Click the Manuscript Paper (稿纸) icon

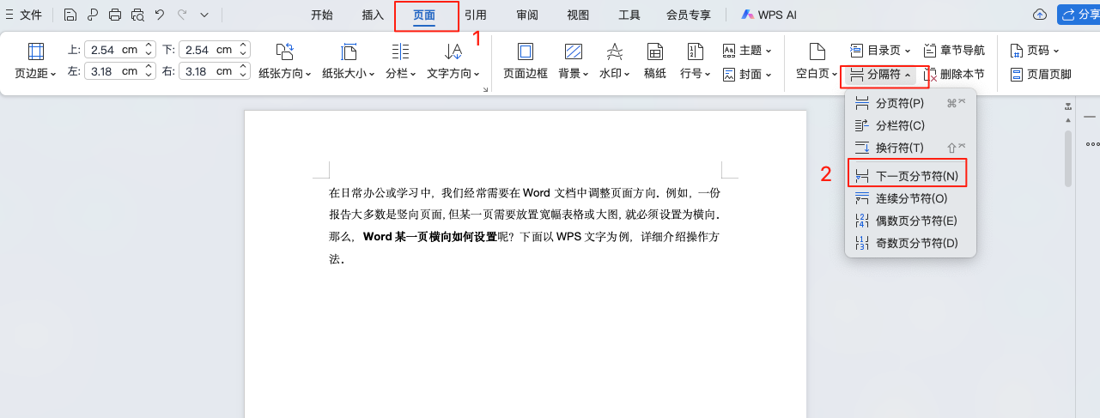[654, 60]
